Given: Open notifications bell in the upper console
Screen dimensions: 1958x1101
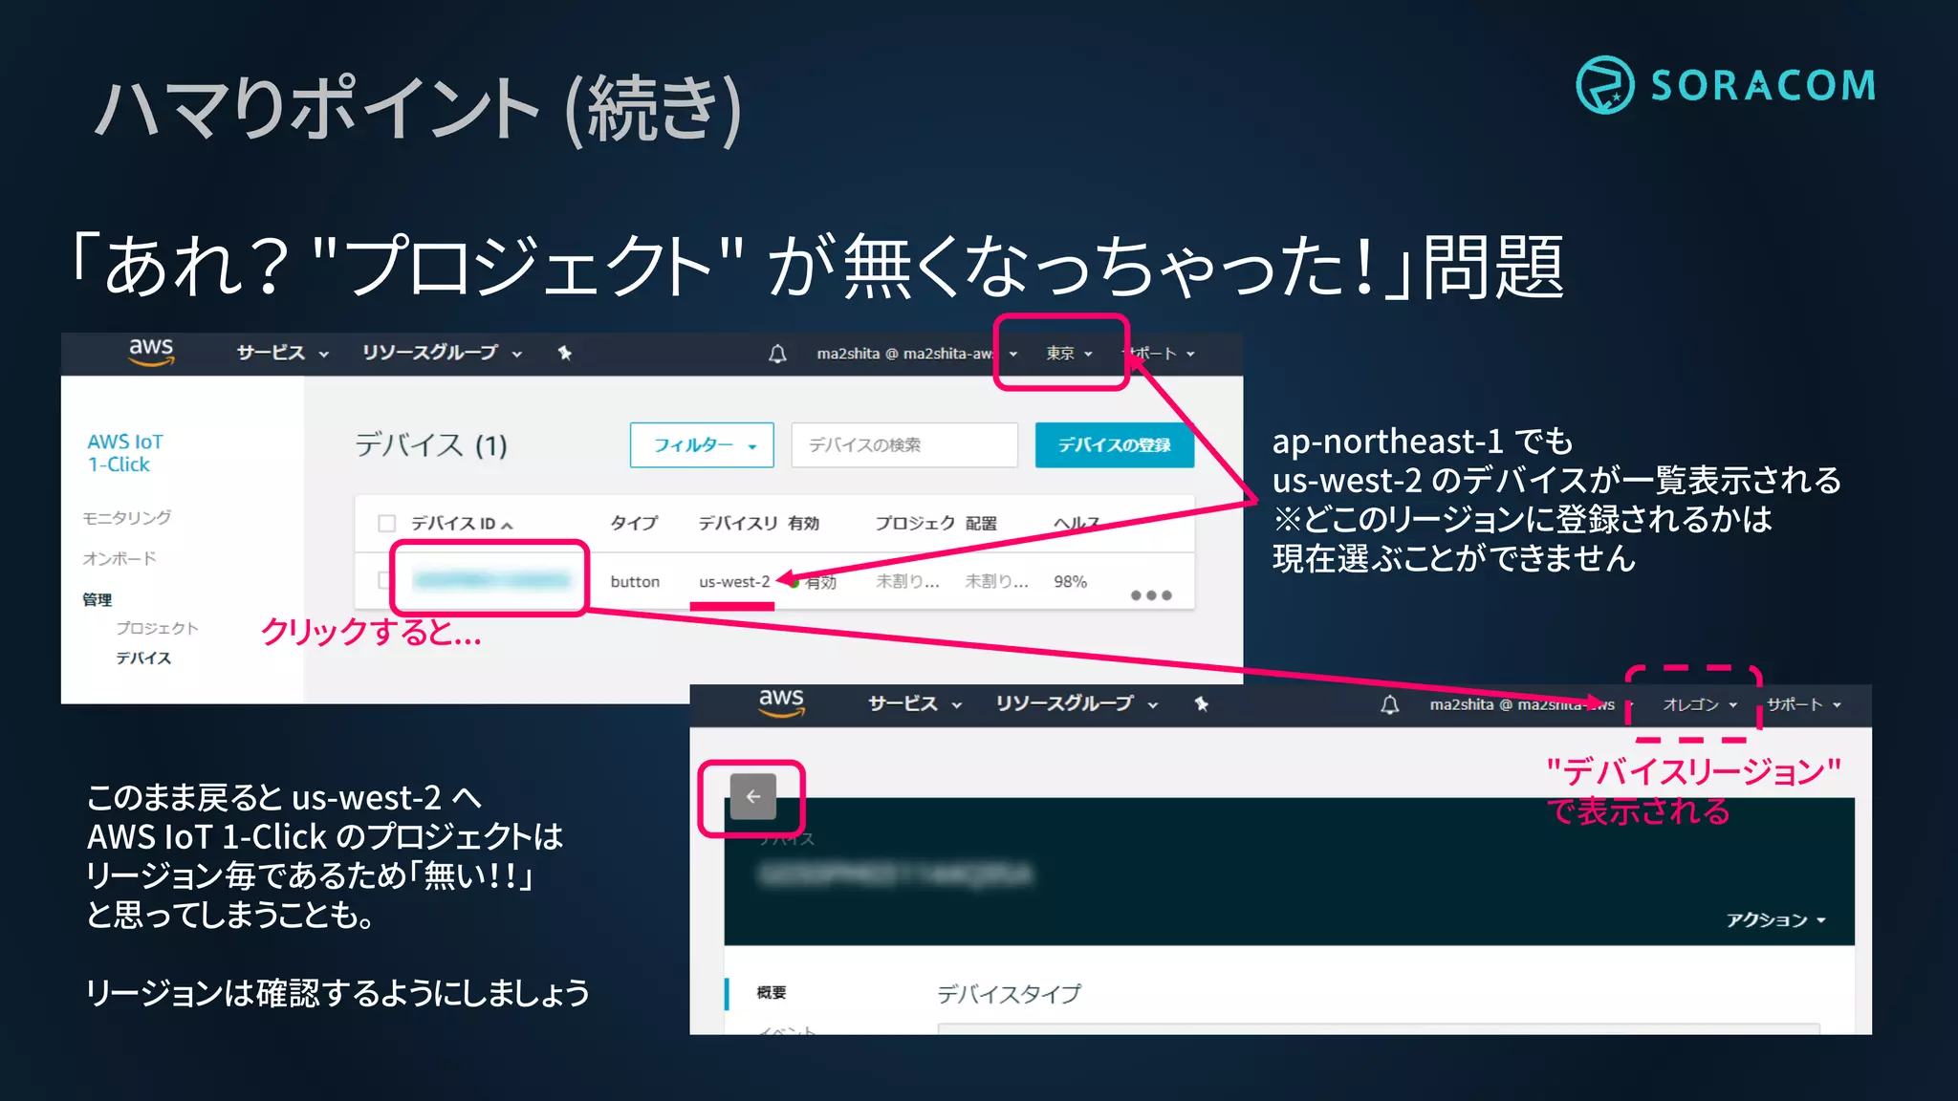Looking at the screenshot, I should (777, 354).
